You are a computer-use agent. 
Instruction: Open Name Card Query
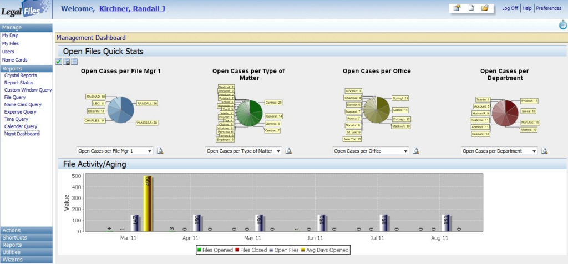[23, 104]
